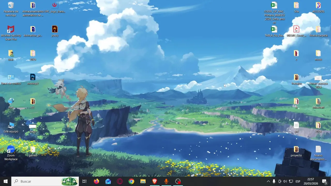Open the volume control in tray
The image size is (331, 186).
coord(285,181)
